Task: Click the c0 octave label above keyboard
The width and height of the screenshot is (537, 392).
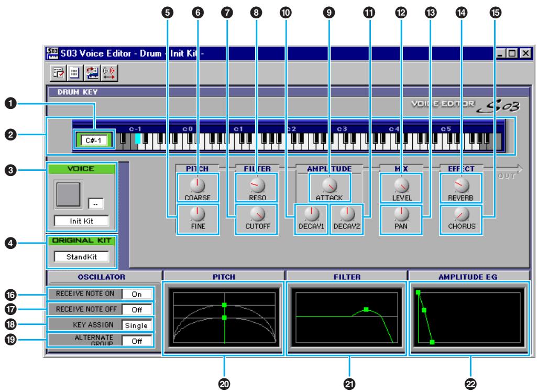Action: (x=188, y=129)
